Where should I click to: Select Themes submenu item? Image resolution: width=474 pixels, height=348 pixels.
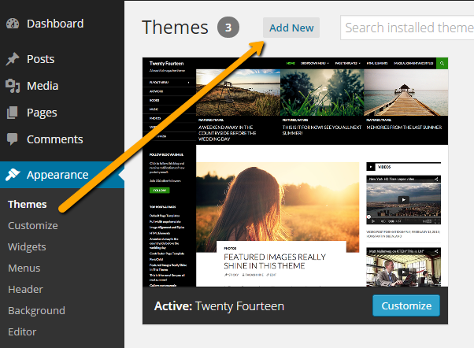point(28,205)
